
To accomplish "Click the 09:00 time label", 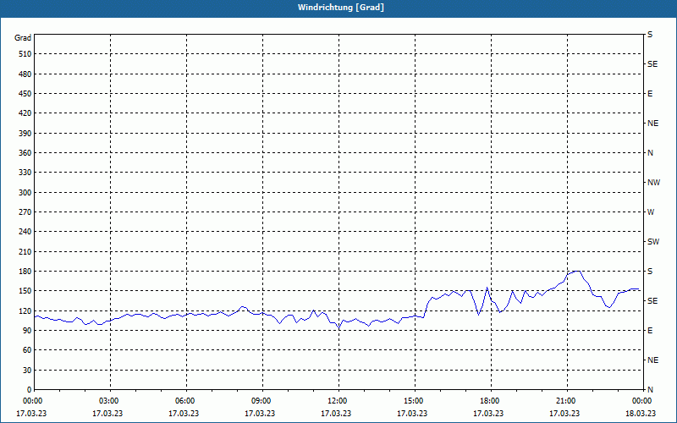I will (262, 401).
